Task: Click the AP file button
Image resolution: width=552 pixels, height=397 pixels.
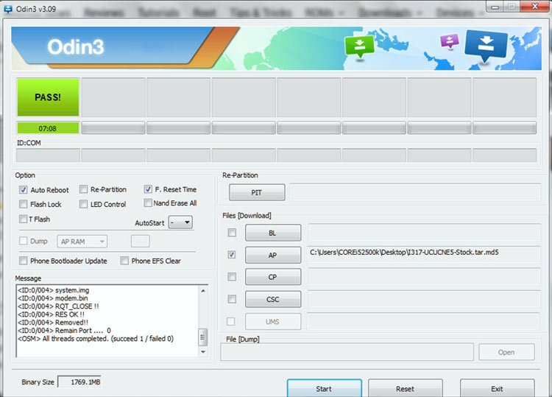Action: (x=273, y=255)
